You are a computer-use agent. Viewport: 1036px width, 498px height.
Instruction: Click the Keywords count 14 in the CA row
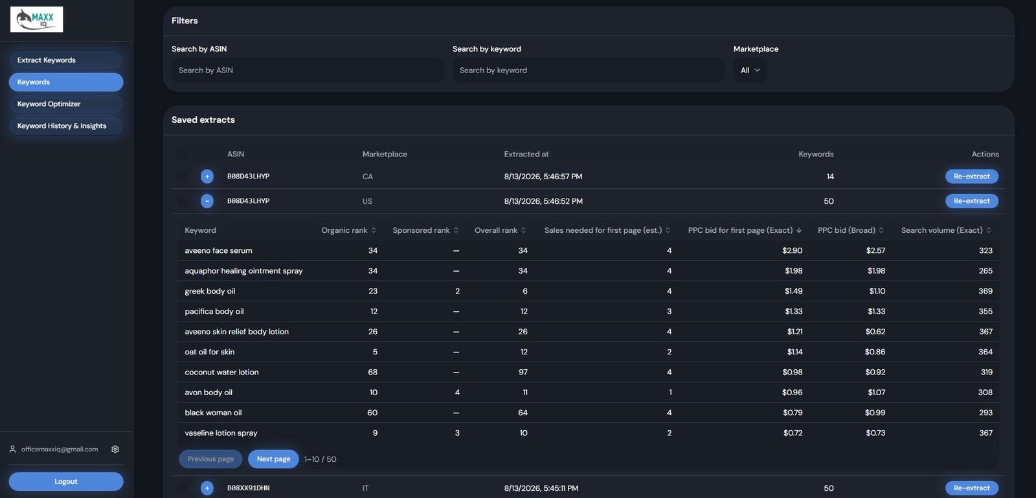[830, 177]
